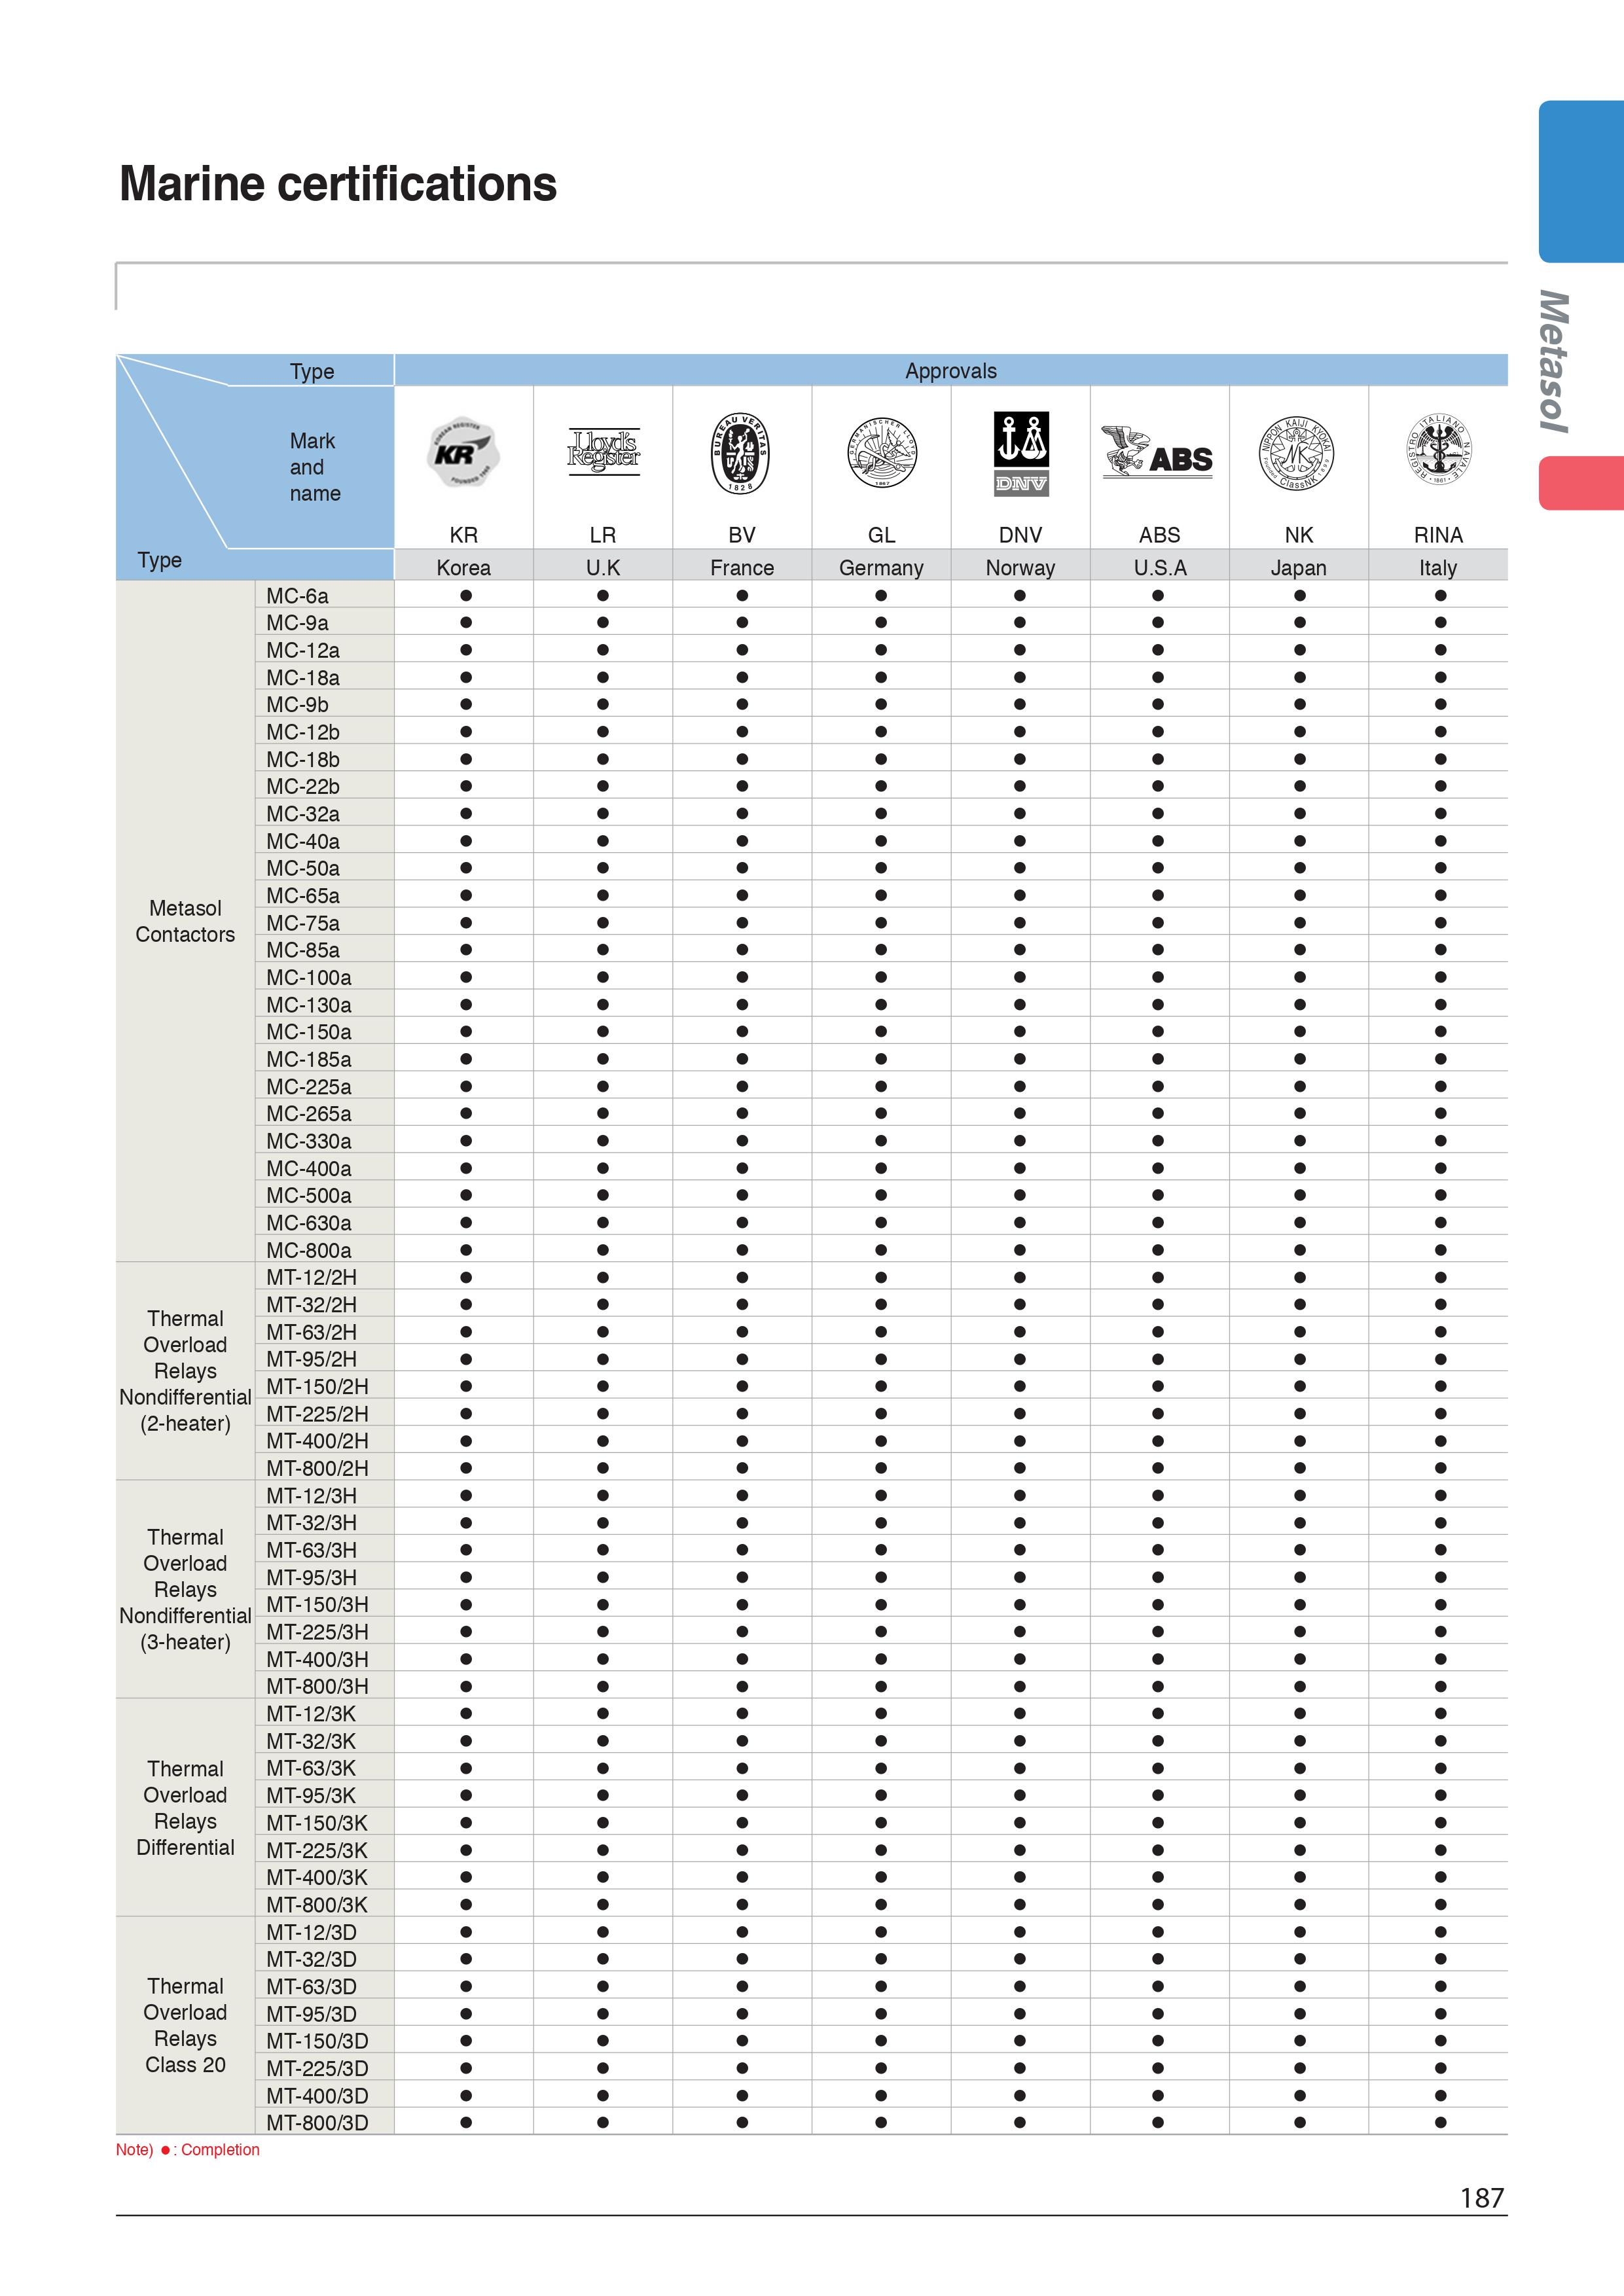Viewport: 1624px width, 2296px height.
Task: Select the Norway country label
Action: [x=1020, y=567]
